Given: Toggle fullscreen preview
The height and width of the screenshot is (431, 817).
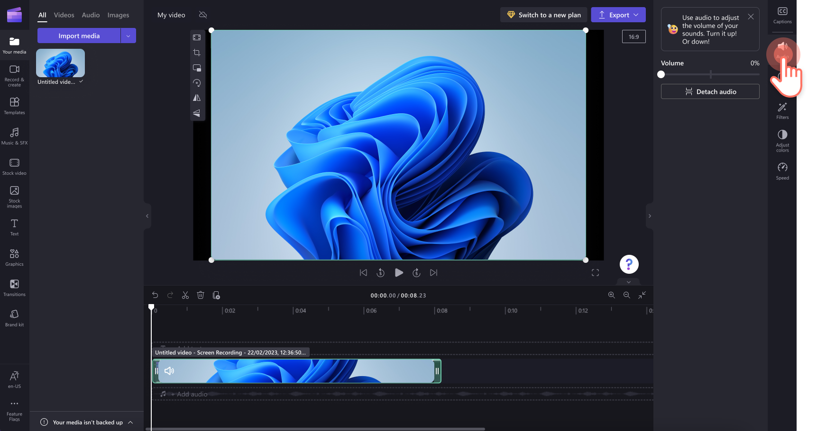Looking at the screenshot, I should click(595, 273).
